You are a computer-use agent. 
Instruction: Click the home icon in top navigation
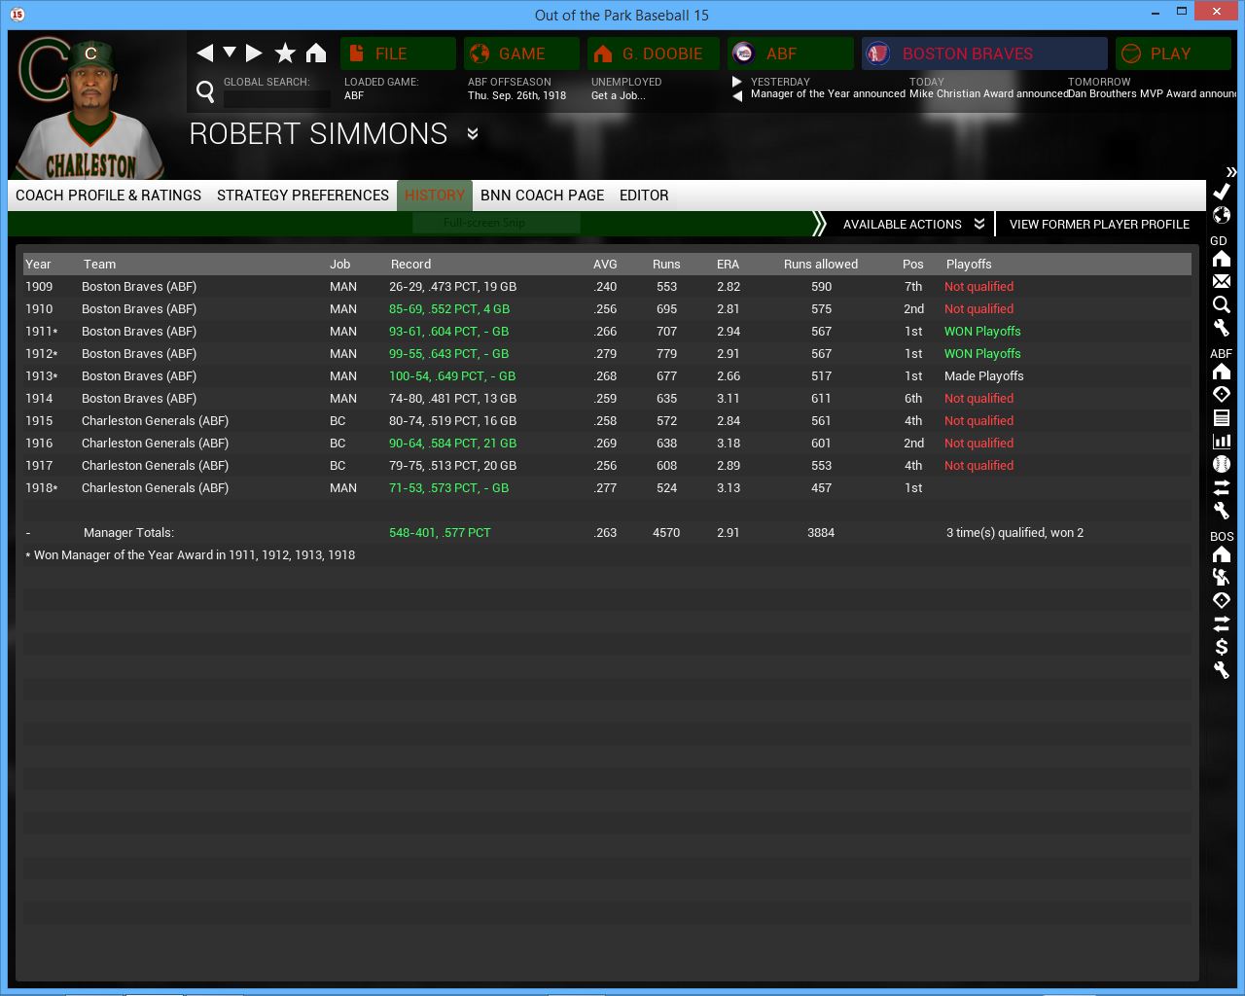click(316, 53)
